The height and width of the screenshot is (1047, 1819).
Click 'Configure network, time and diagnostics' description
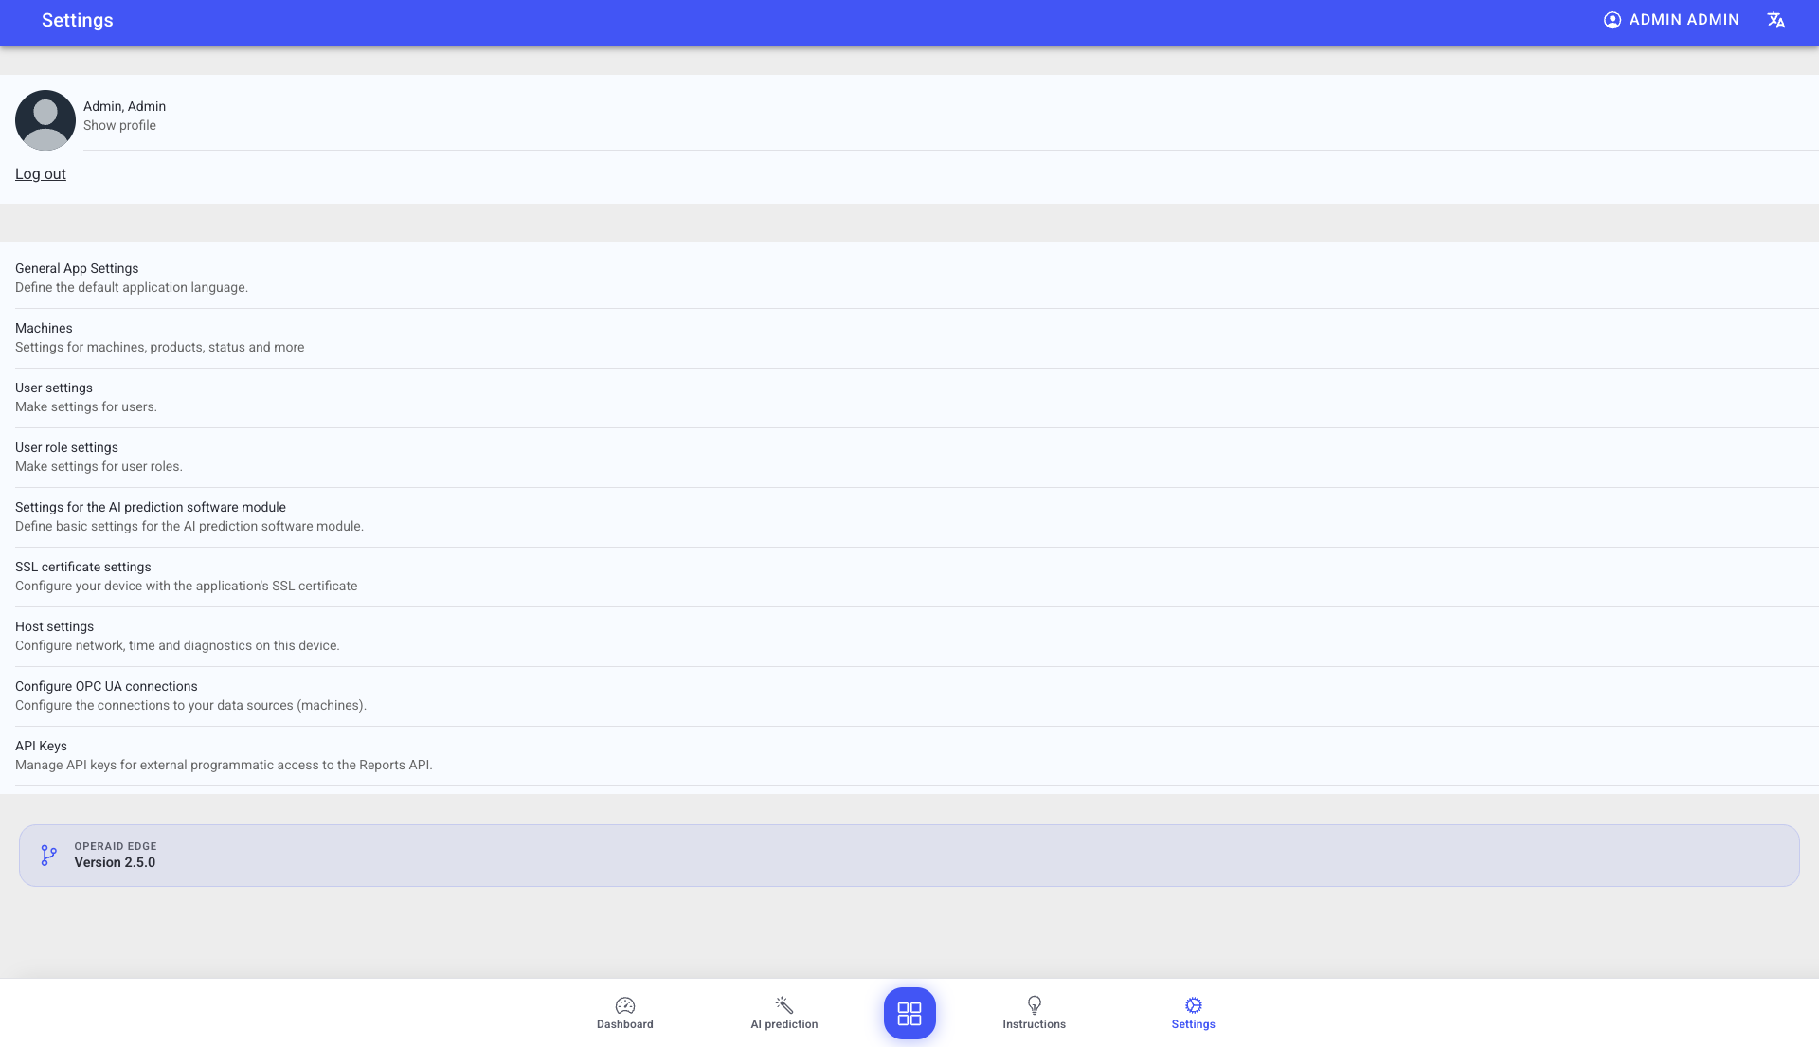(x=177, y=646)
